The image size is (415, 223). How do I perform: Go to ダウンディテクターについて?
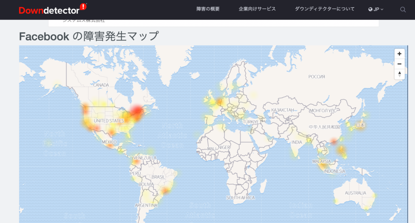point(325,9)
